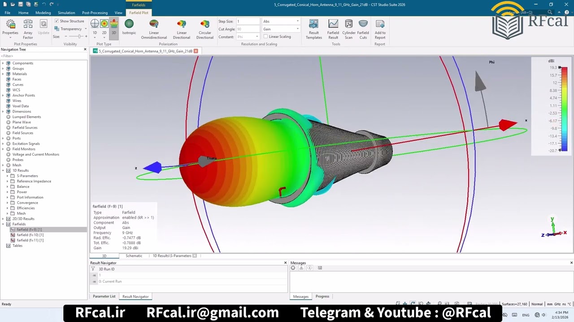Screen dimensions: 574x322
Task: Expand the S-Parameters folder
Action: (7, 176)
